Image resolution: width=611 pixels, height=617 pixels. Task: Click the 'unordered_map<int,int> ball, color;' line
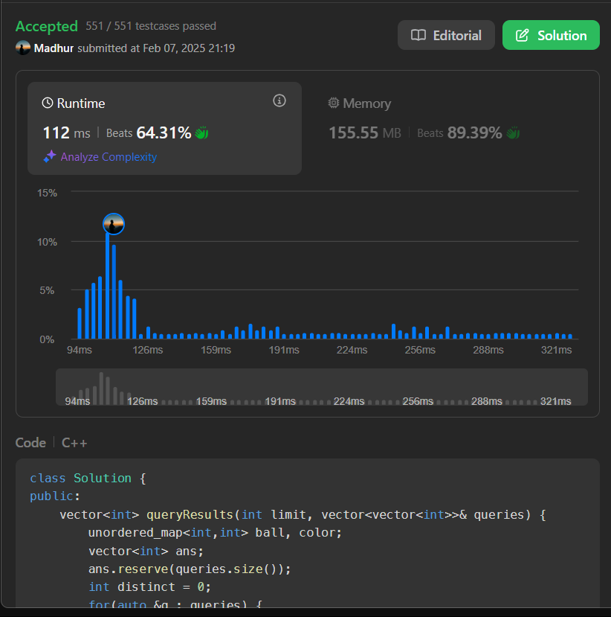point(216,533)
